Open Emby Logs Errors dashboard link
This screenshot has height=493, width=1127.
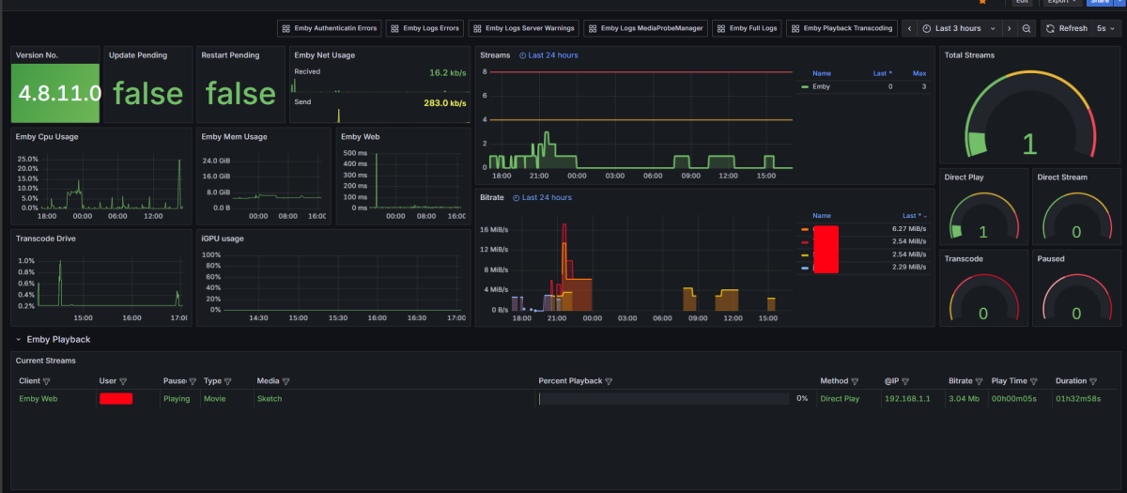pos(424,29)
